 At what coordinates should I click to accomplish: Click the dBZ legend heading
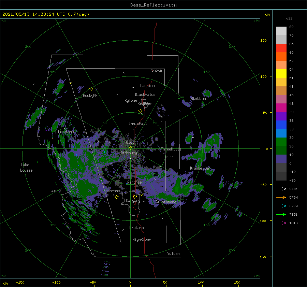pyautogui.click(x=289, y=18)
